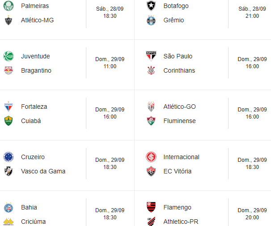Open the Athletico-PR team link
The width and height of the screenshot is (271, 226).
(181, 222)
